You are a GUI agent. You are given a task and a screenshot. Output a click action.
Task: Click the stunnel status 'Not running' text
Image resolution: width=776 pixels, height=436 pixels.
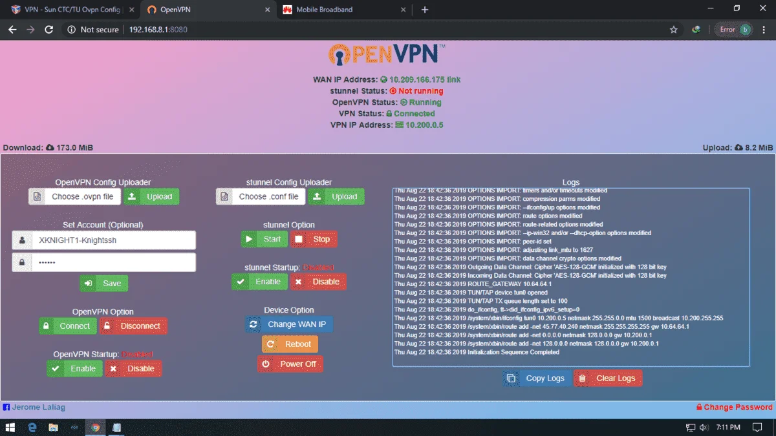pyautogui.click(x=420, y=91)
